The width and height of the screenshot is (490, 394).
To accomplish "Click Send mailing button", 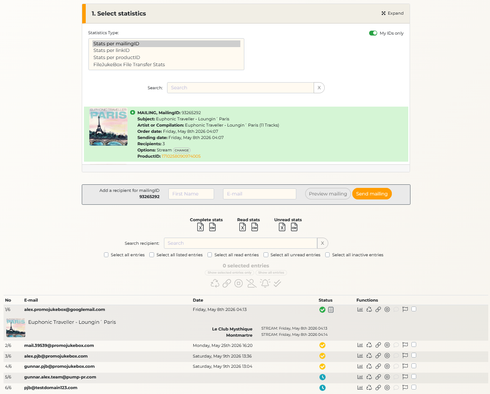I will (372, 194).
